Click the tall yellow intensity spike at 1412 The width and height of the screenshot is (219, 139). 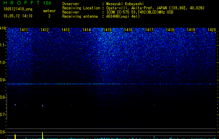pyautogui.click(x=42, y=136)
